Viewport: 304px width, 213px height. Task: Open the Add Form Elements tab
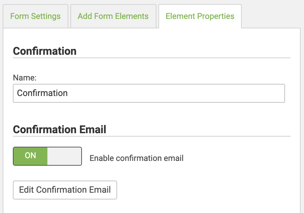[x=113, y=16]
